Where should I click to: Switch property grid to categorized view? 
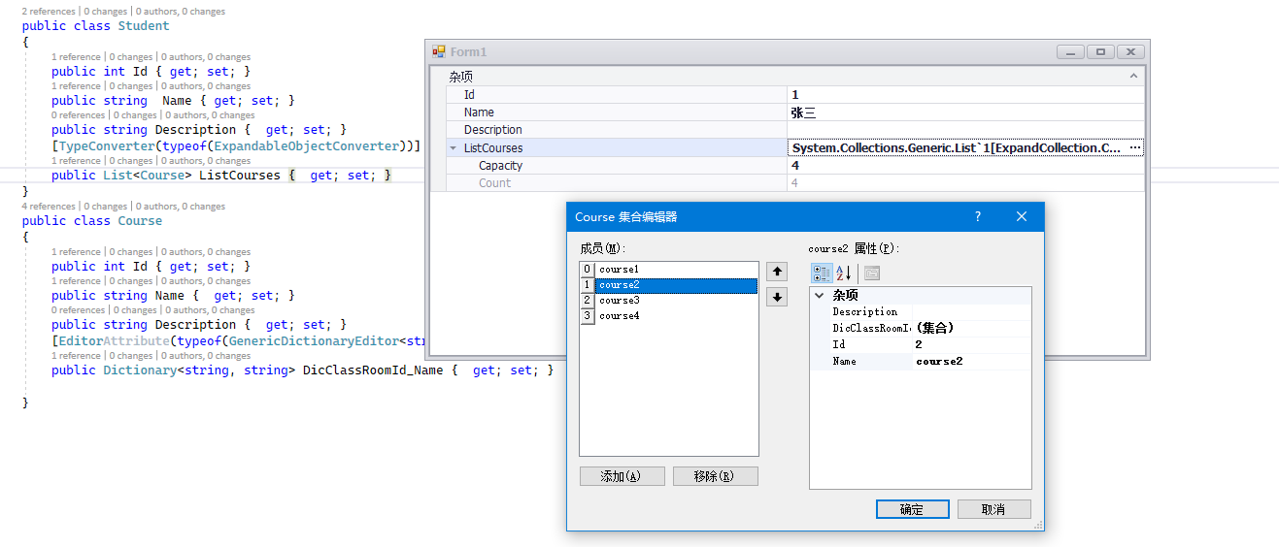click(822, 273)
